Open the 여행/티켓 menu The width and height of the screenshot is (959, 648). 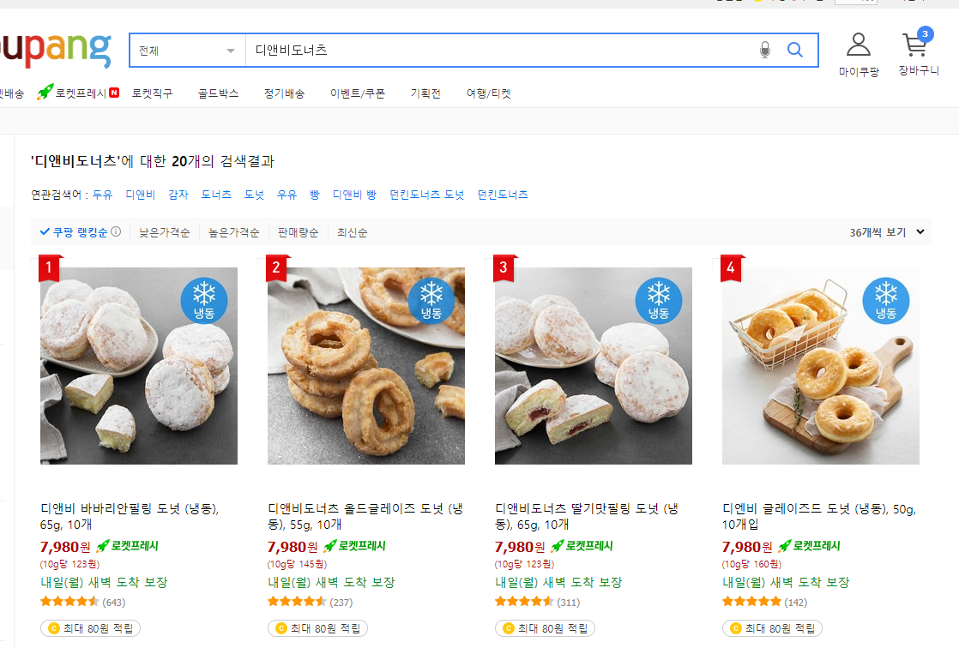[x=489, y=93]
